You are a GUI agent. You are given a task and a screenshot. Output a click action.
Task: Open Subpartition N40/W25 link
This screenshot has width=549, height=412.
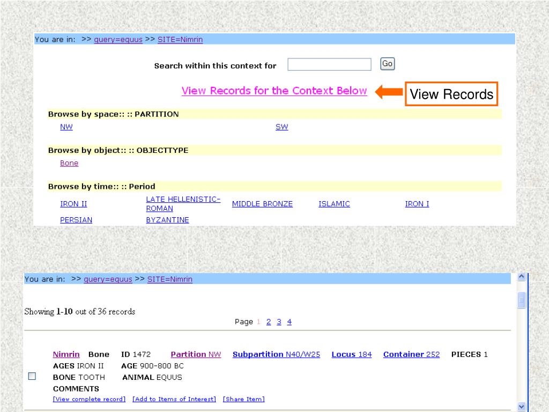[276, 354]
